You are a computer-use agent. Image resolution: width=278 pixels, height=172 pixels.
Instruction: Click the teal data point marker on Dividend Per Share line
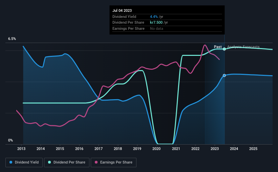click(x=224, y=49)
